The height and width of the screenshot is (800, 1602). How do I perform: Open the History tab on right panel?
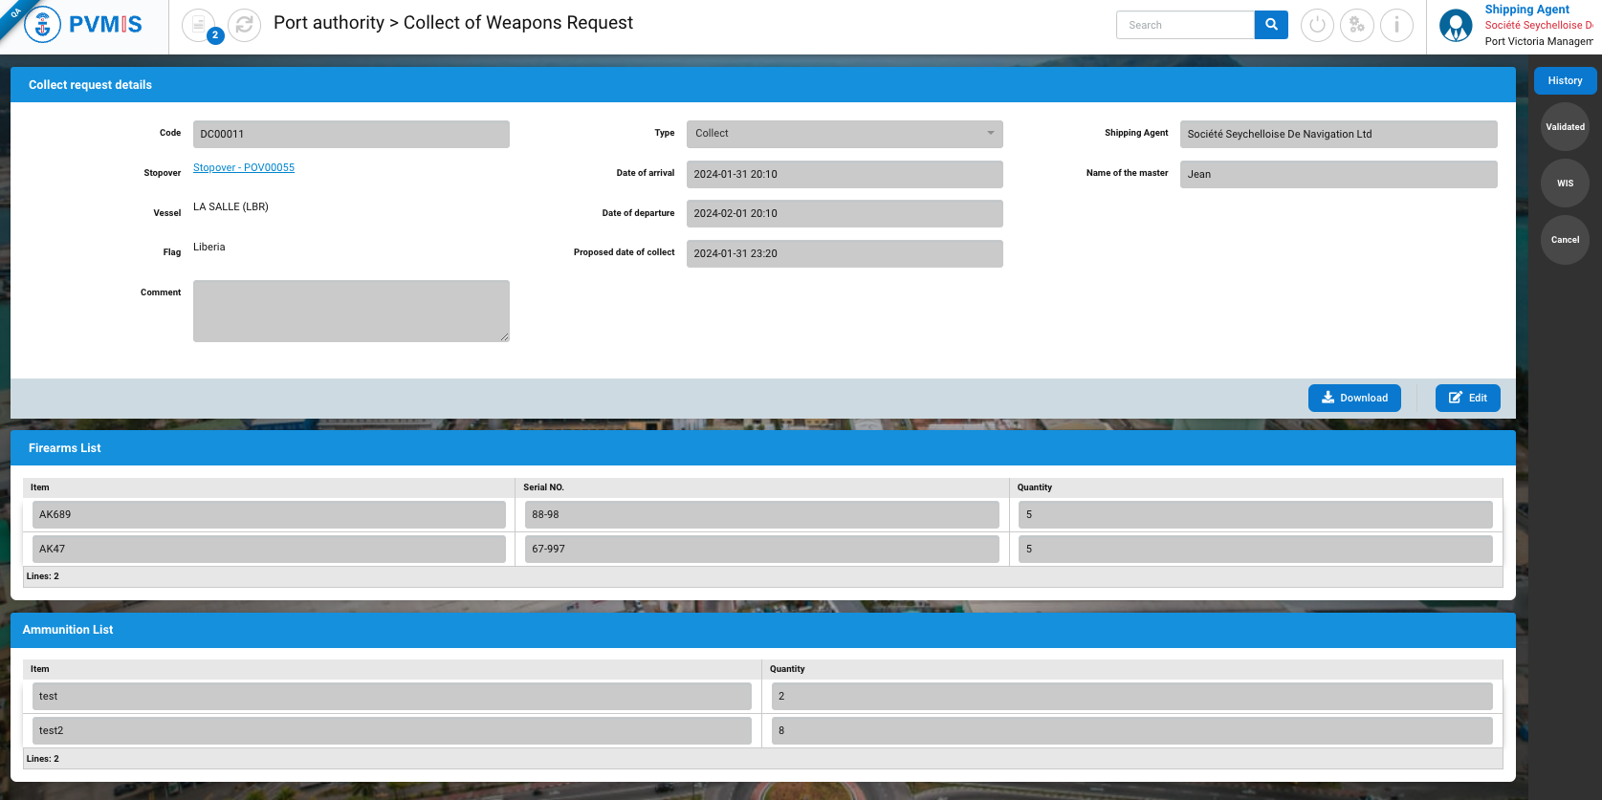[x=1565, y=81]
